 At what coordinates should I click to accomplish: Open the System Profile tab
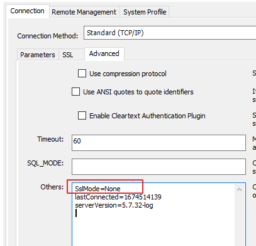tap(145, 12)
